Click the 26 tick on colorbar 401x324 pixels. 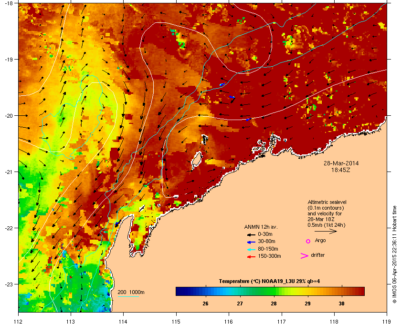point(205,304)
